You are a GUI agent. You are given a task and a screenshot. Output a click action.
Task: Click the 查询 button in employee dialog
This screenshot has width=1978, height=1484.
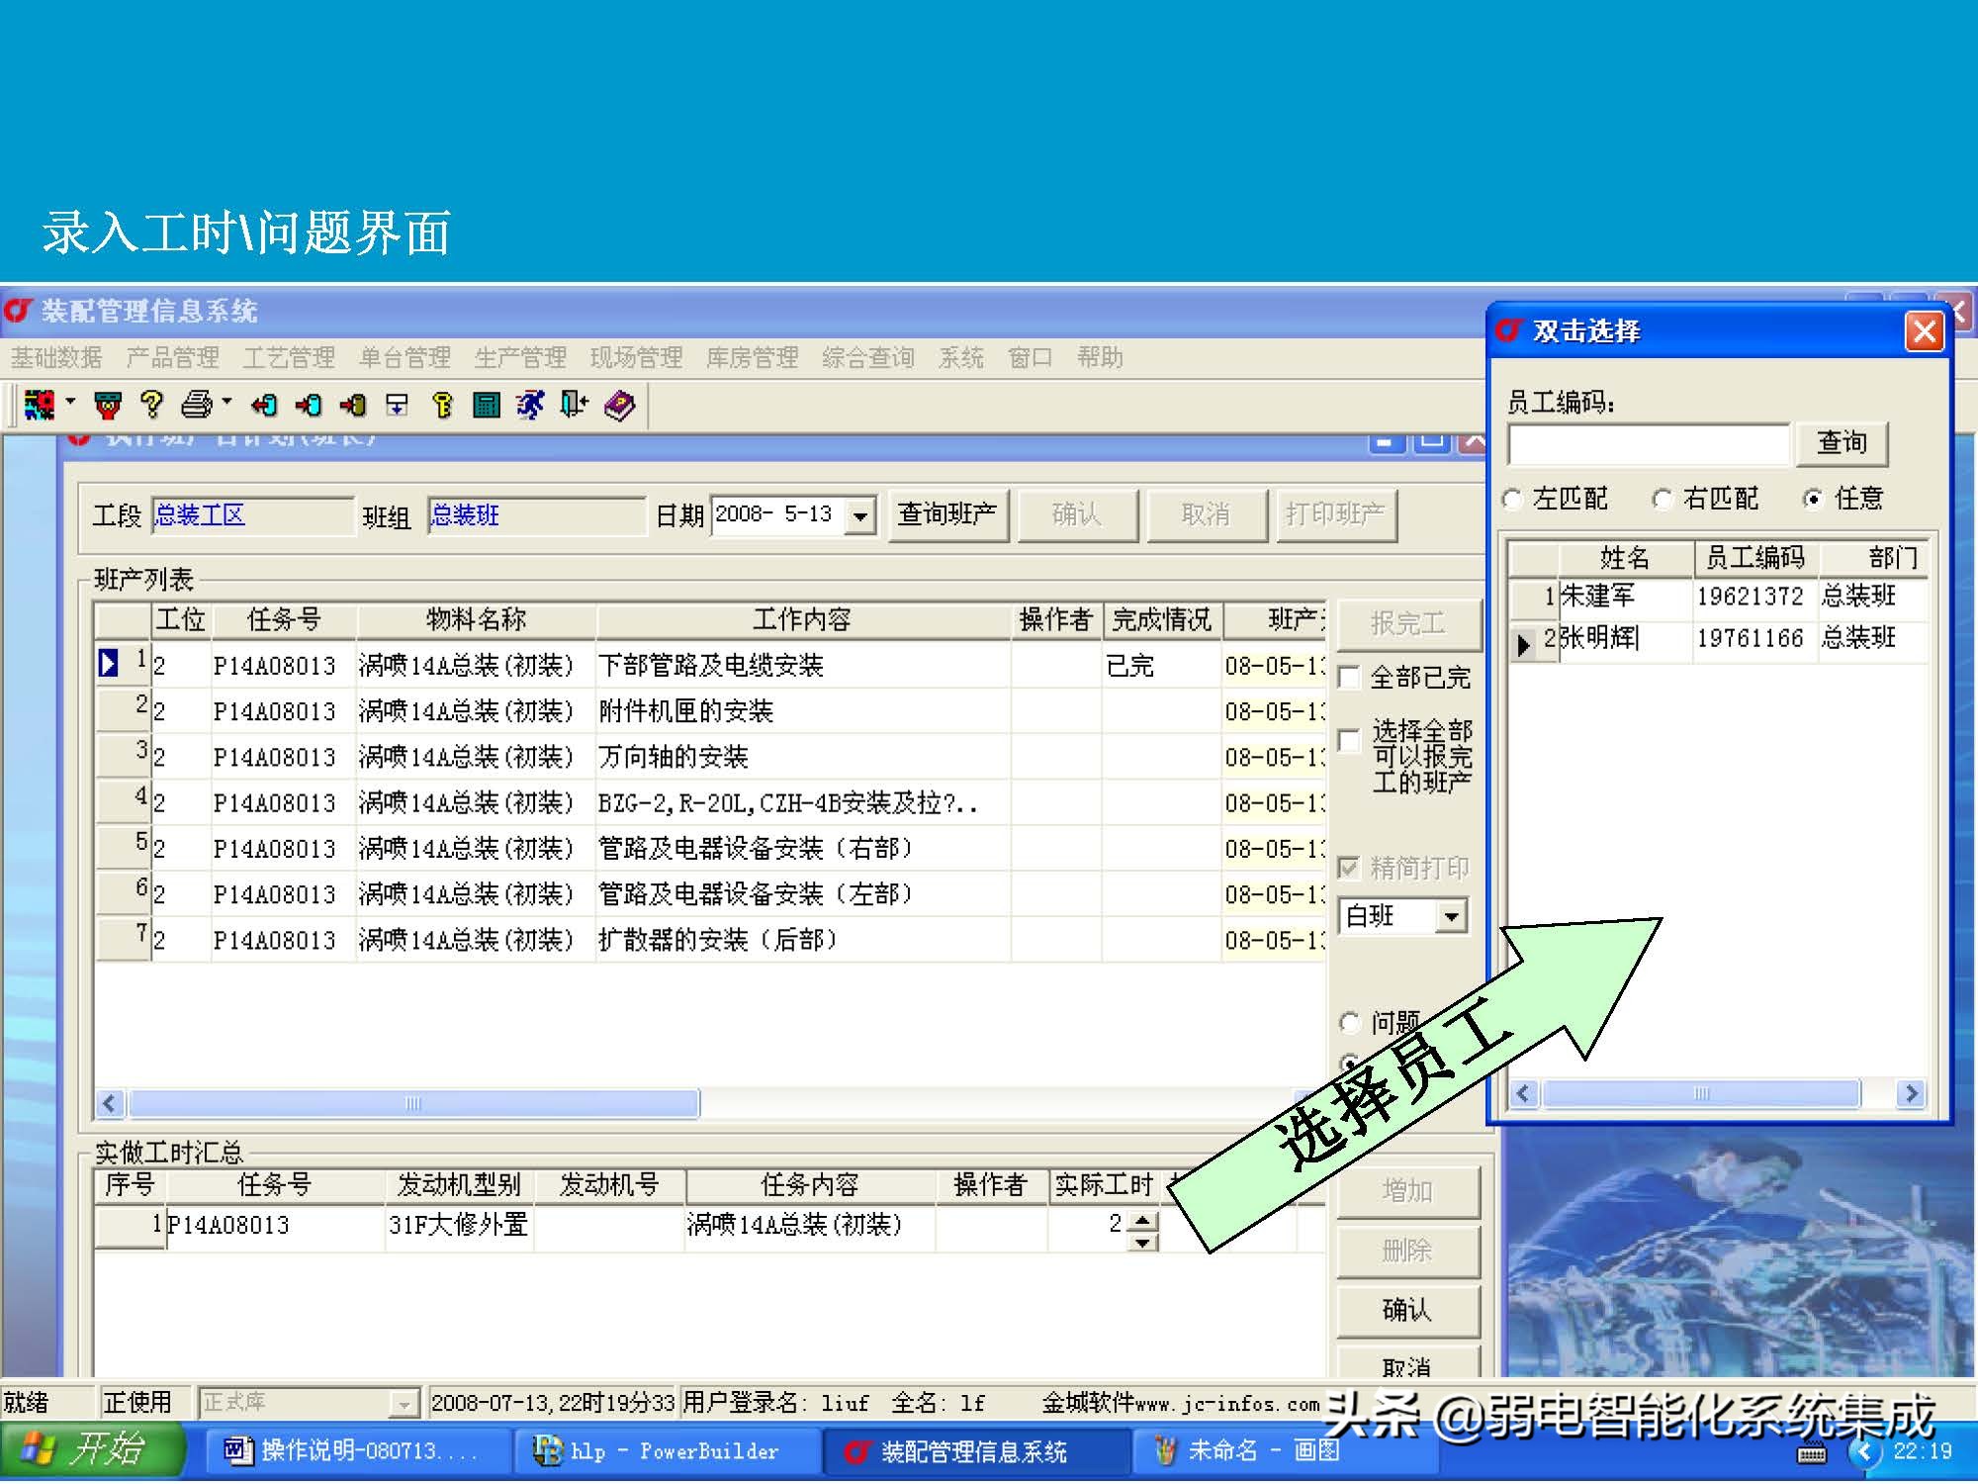click(1842, 443)
